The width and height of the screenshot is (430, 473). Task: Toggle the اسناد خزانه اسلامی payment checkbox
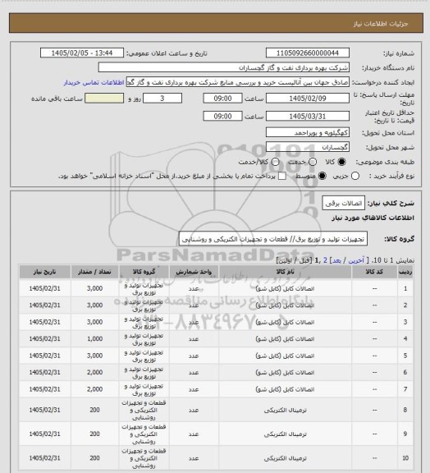[x=282, y=176]
